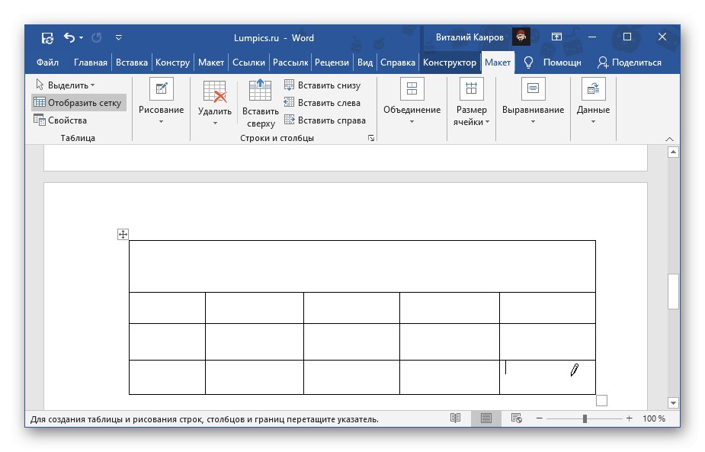Open the Вставка ribbon tab
The height and width of the screenshot is (452, 705).
(x=132, y=62)
